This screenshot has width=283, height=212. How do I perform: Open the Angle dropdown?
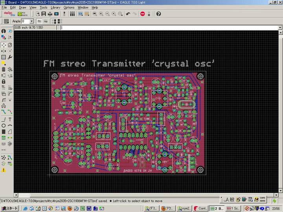(32, 21)
